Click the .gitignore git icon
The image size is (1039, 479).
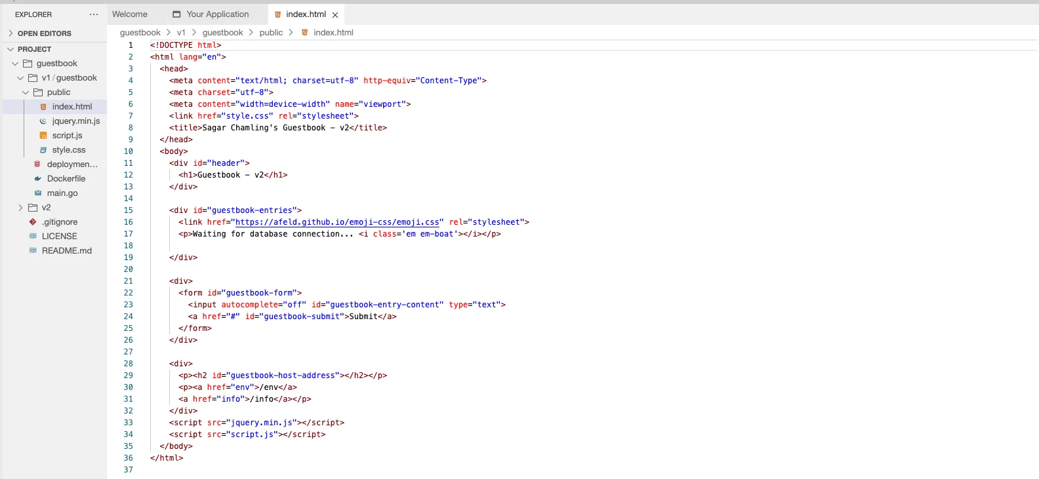click(x=33, y=222)
